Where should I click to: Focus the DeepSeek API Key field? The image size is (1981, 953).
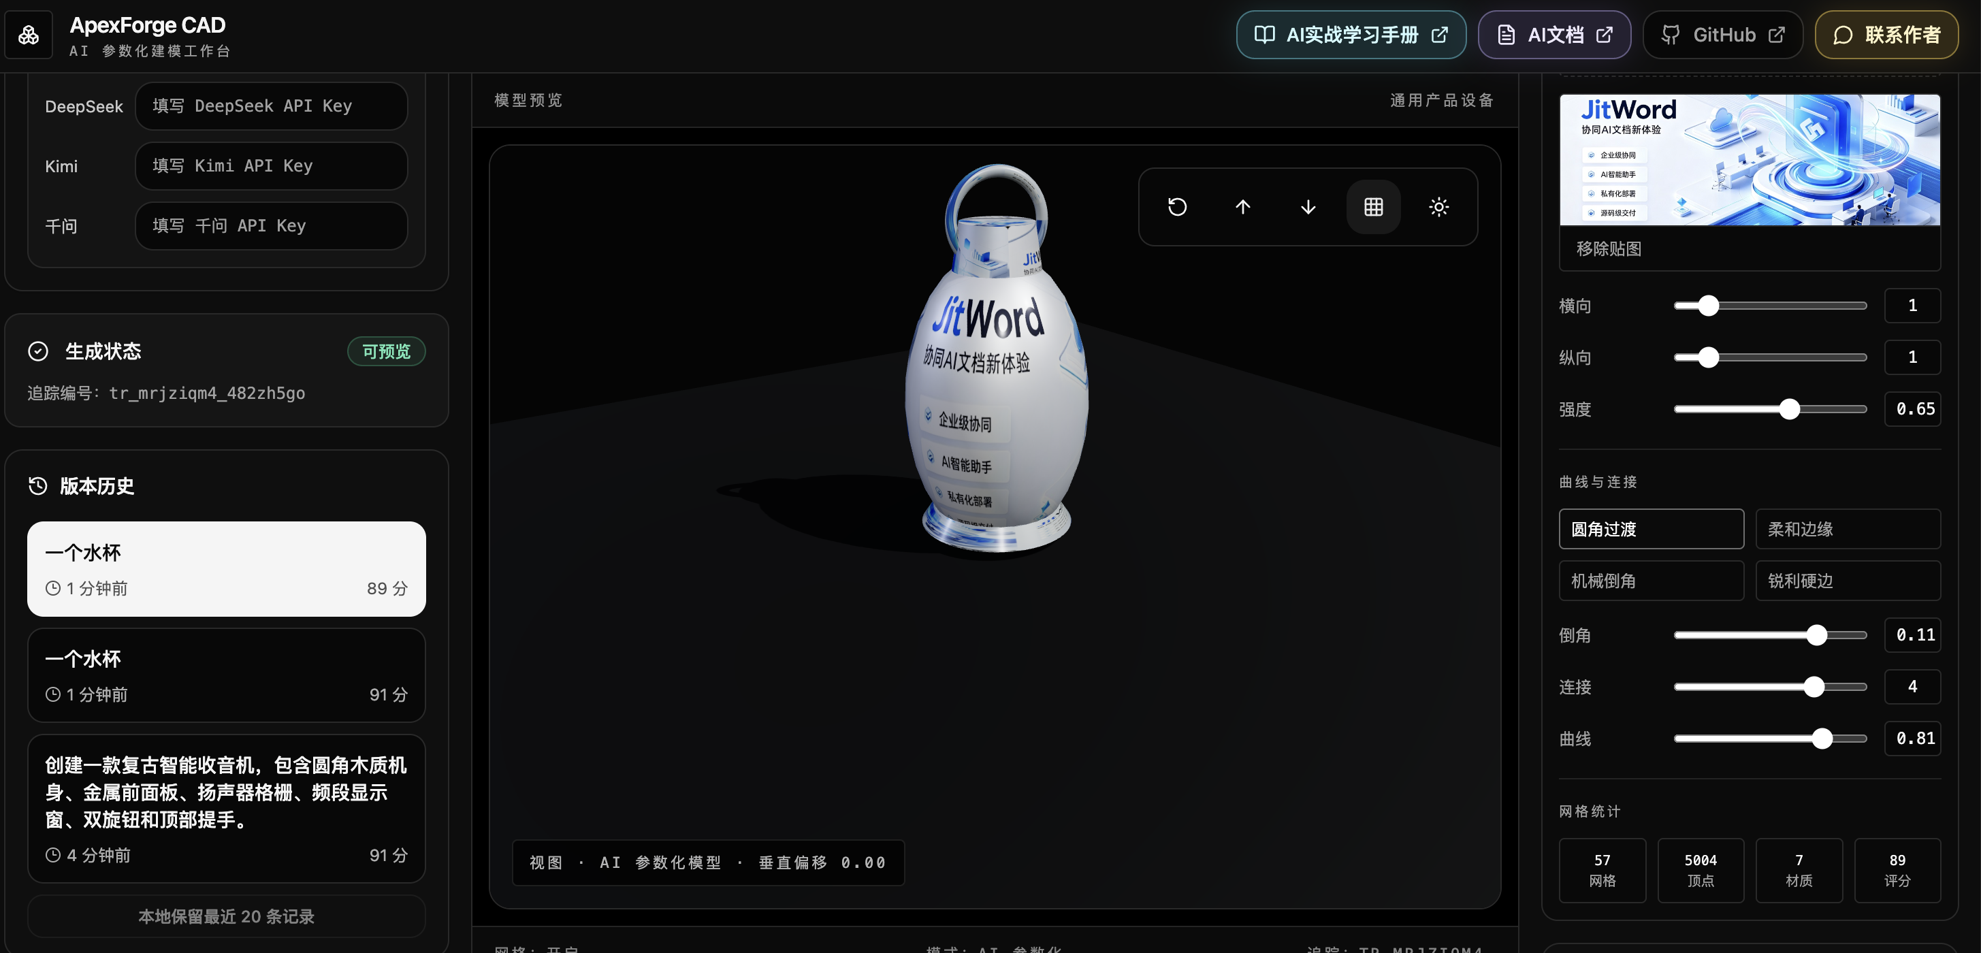click(x=272, y=106)
